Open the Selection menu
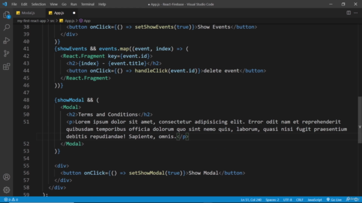The height and width of the screenshot is (203, 362). pos(38,4)
